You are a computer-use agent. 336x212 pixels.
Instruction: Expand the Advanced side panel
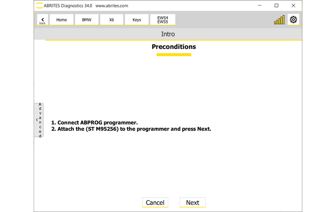[39, 120]
